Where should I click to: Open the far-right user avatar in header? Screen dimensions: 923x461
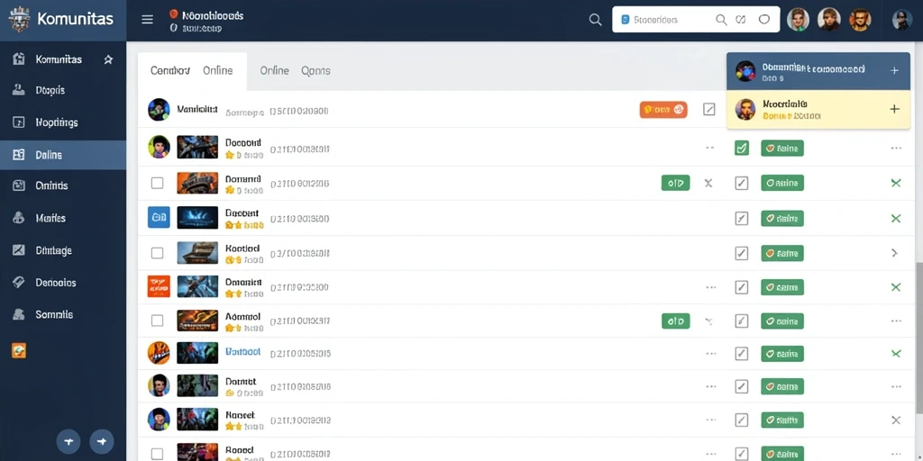pyautogui.click(x=901, y=20)
